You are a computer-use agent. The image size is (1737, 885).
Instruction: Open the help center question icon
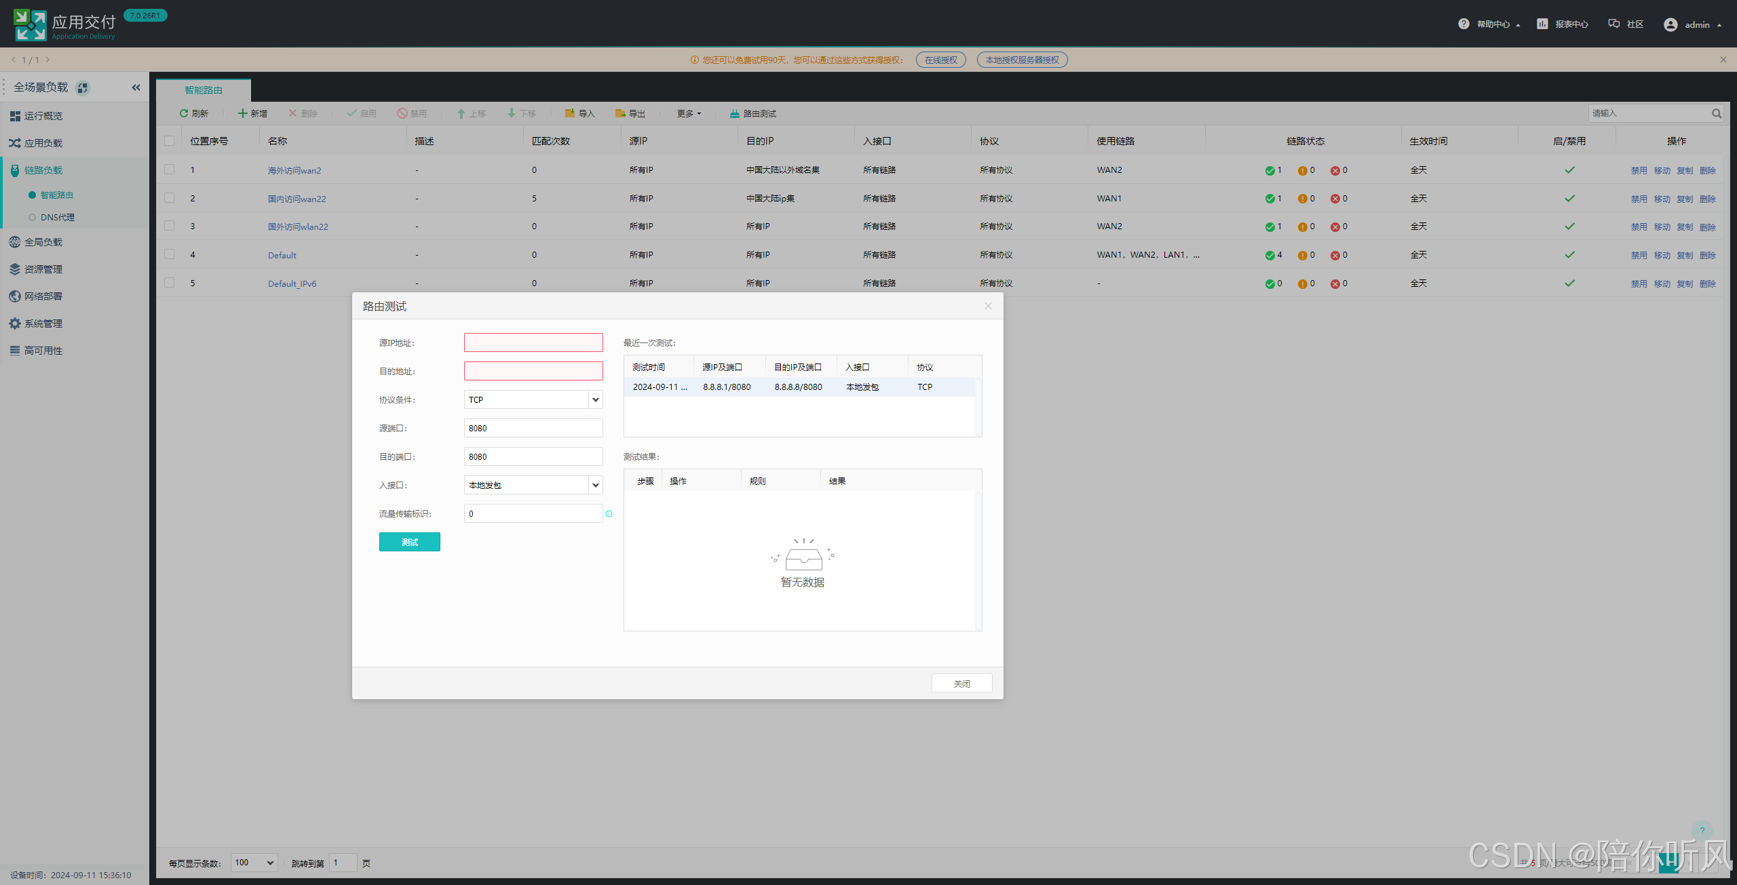1464,24
